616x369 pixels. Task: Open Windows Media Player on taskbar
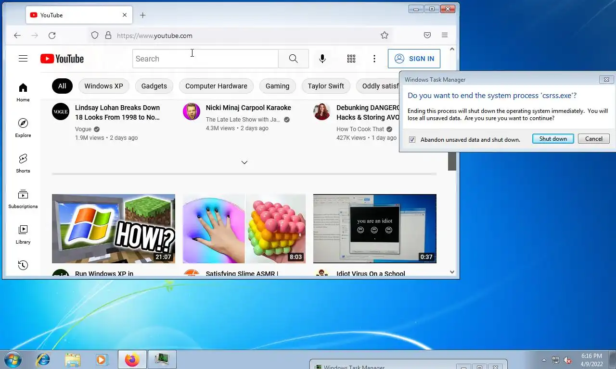click(x=102, y=359)
